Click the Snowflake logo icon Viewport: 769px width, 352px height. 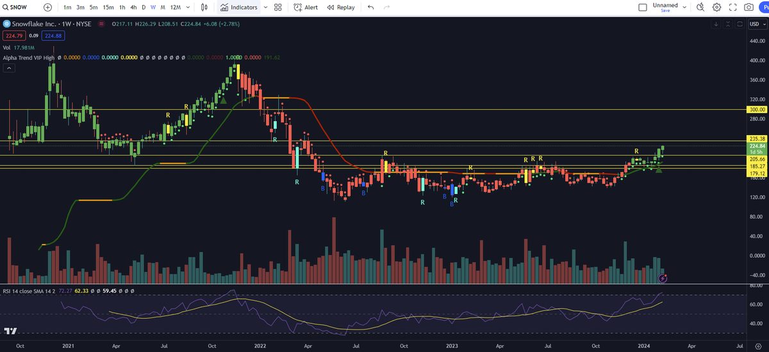[x=6, y=24]
